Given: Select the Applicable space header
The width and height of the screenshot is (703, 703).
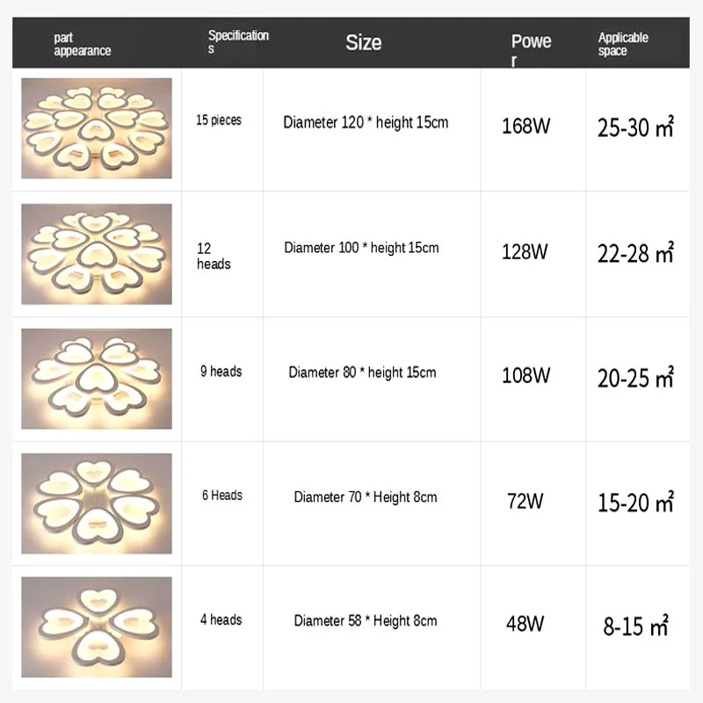Looking at the screenshot, I should (622, 44).
